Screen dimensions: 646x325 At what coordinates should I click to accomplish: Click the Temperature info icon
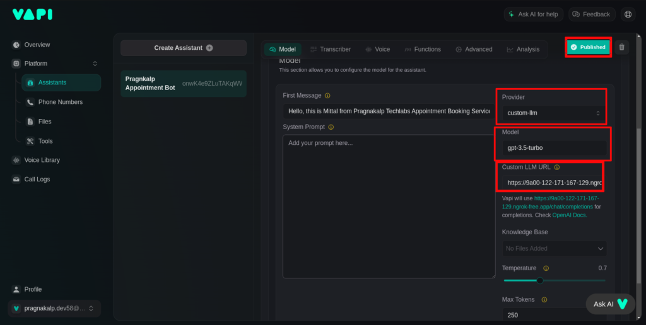(546, 268)
